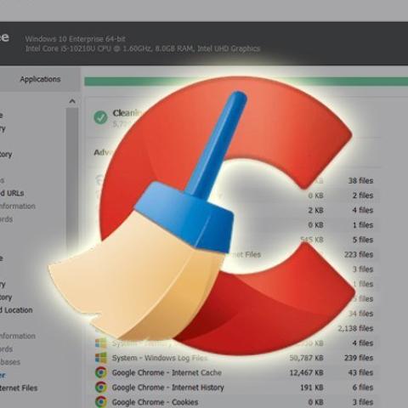Screen dimensions: 408x408
Task: Open the Applications tab
Action: point(40,79)
